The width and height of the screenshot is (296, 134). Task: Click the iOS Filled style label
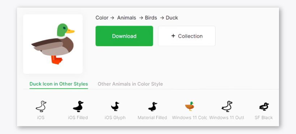point(78,118)
